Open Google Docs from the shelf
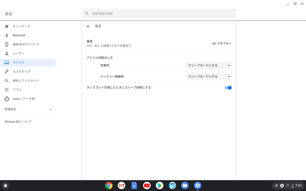The height and width of the screenshot is (191, 306). click(x=134, y=186)
